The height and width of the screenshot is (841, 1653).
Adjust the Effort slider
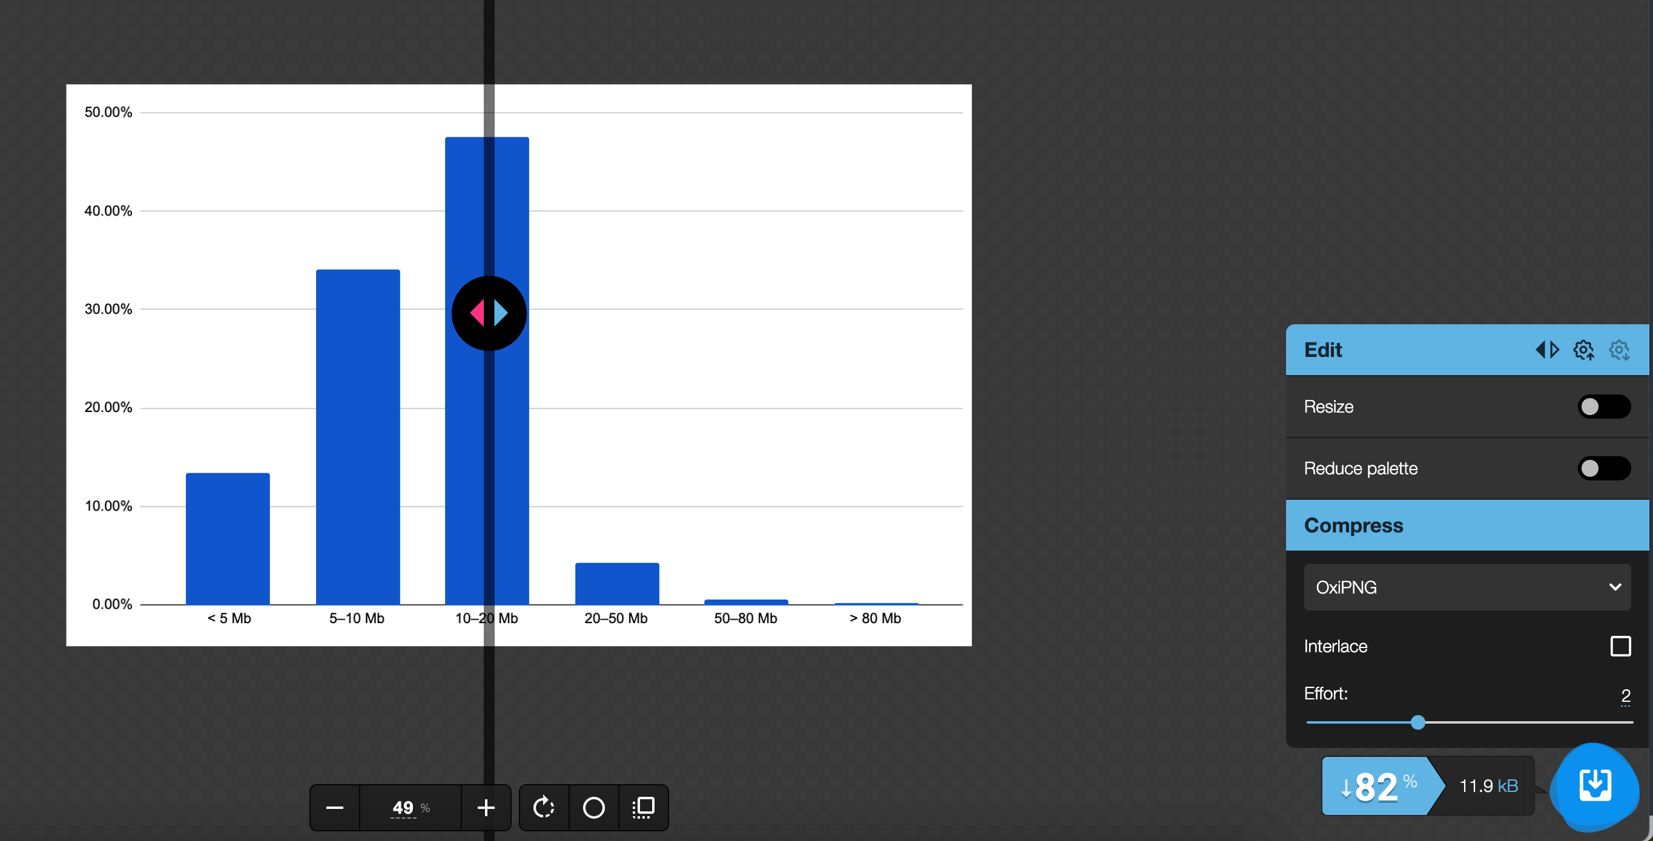pyautogui.click(x=1418, y=722)
